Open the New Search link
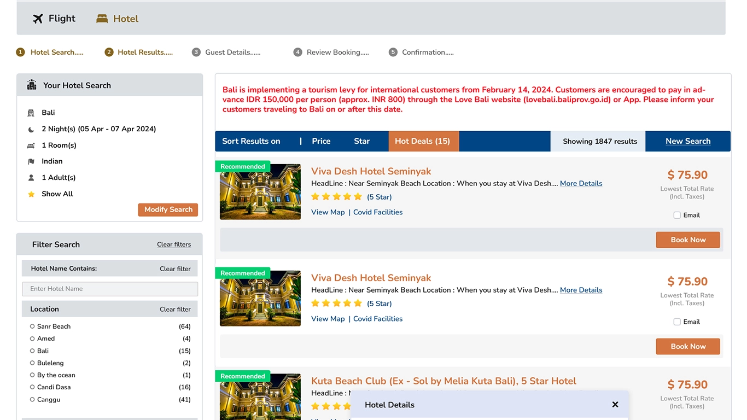 click(x=688, y=141)
